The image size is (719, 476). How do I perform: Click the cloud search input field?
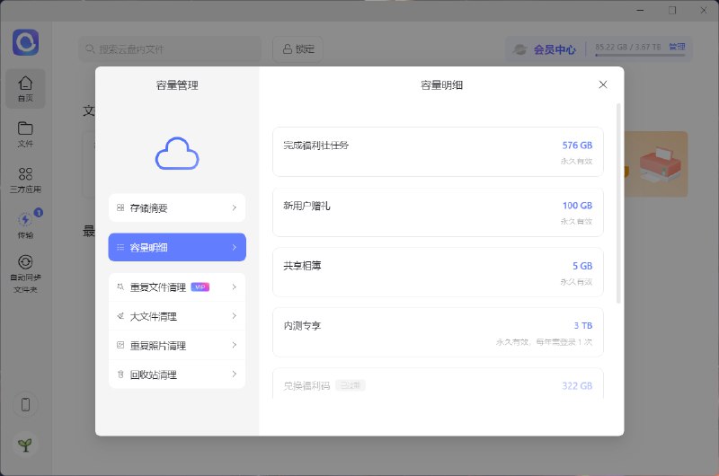171,49
